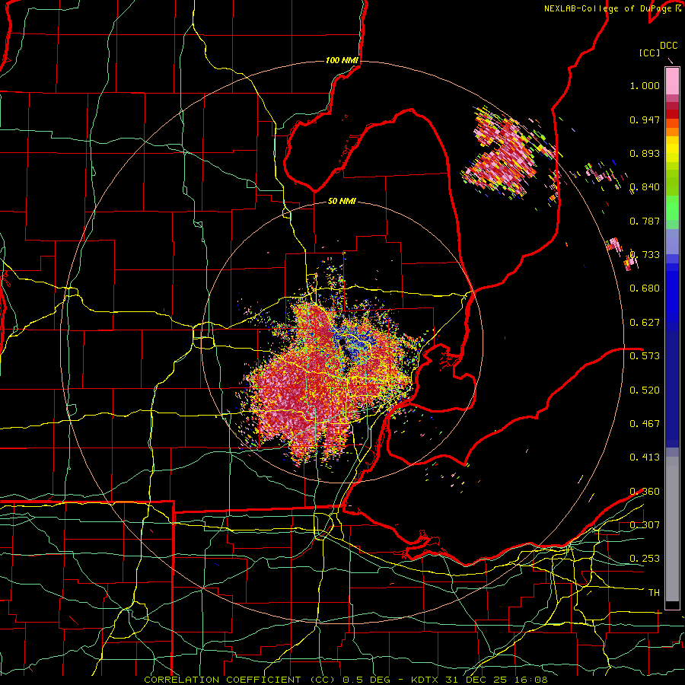Click the [CC] units label
Screen dimensions: 685x685
coord(650,53)
